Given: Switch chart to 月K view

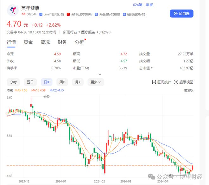Looking at the screenshot, I should [x=78, y=82].
